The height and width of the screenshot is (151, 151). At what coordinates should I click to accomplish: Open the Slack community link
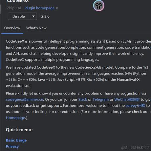83,99
